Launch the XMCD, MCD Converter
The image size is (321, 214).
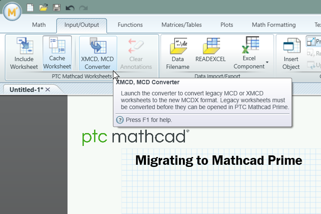[x=97, y=53]
